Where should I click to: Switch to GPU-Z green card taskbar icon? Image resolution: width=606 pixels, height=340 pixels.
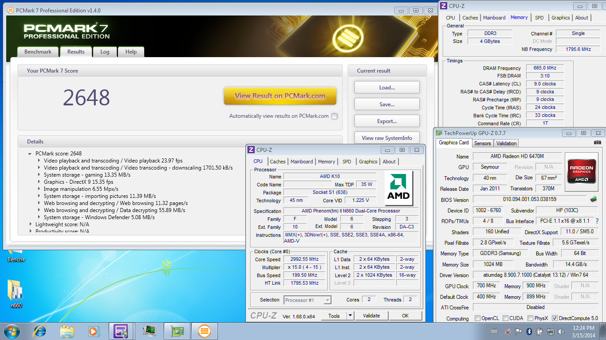point(176,331)
